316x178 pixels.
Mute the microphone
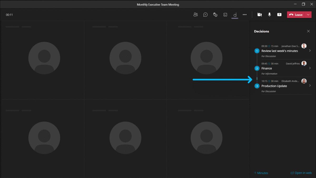click(x=269, y=15)
